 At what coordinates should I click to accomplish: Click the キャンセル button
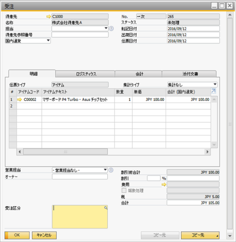44,235
